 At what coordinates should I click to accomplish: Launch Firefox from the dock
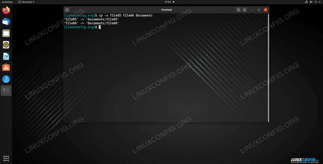[x=6, y=11]
